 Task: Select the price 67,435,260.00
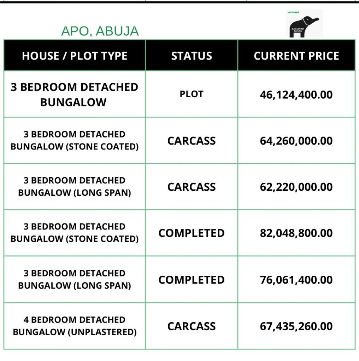pos(296,326)
